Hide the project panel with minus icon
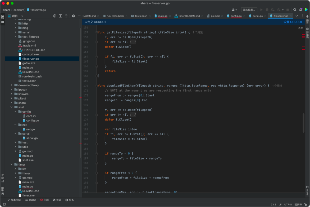This screenshot has width=310, height=207. 79,16
